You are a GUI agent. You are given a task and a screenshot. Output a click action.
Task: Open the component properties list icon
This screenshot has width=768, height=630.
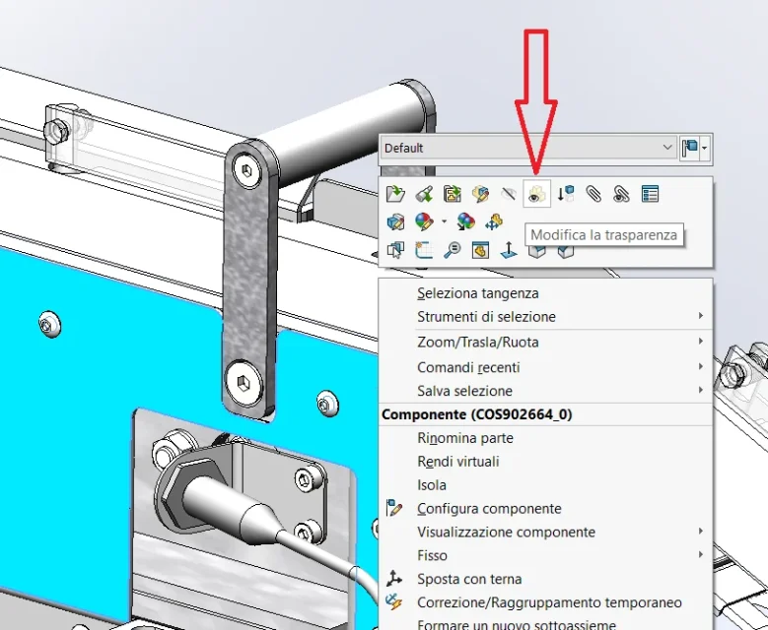(x=650, y=194)
